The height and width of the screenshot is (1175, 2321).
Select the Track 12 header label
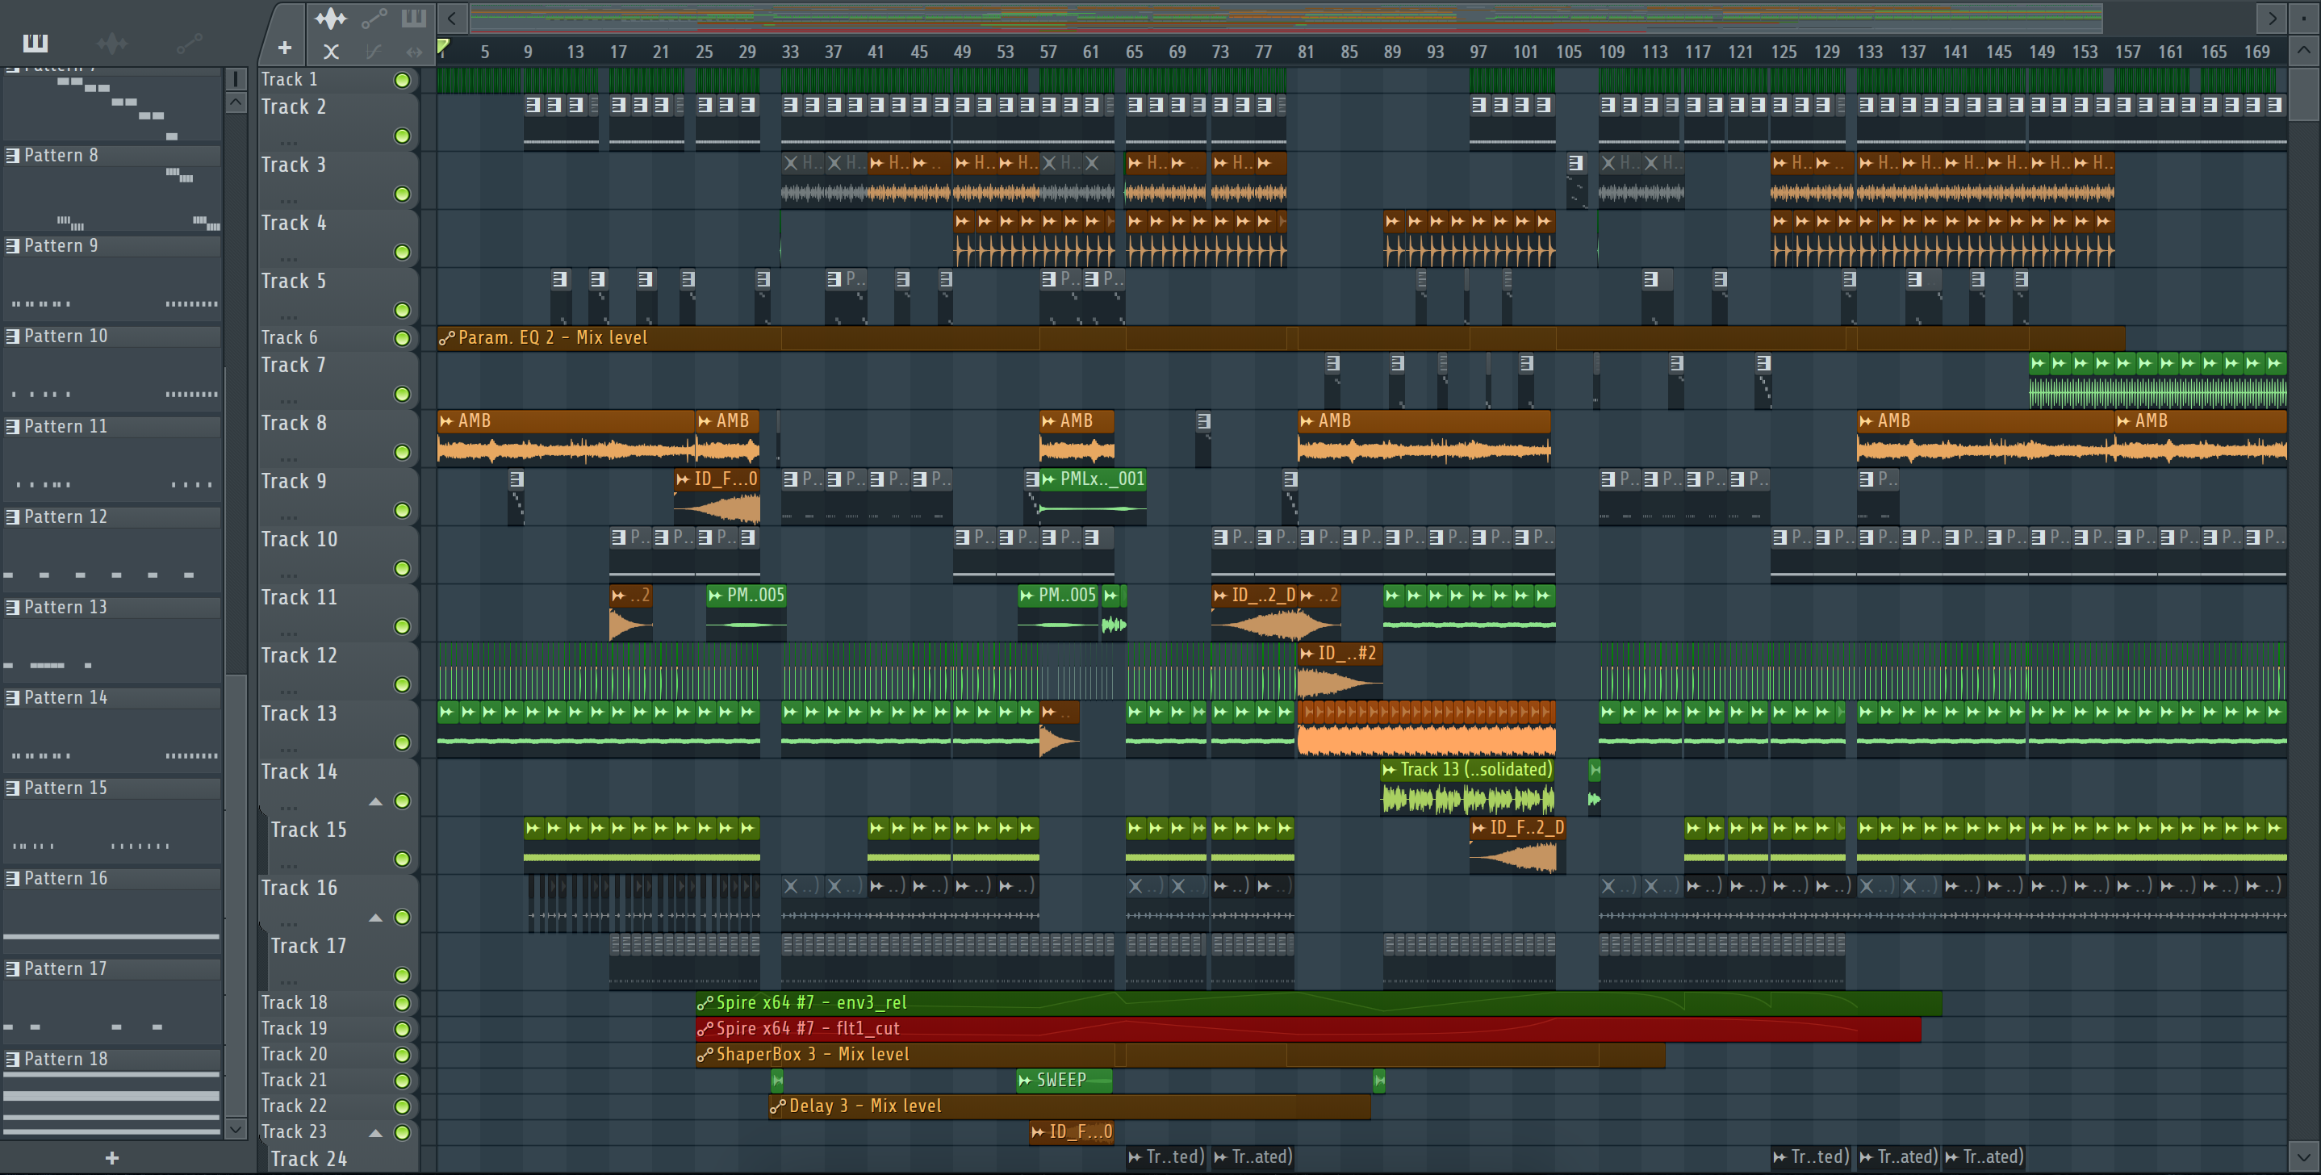click(x=299, y=655)
